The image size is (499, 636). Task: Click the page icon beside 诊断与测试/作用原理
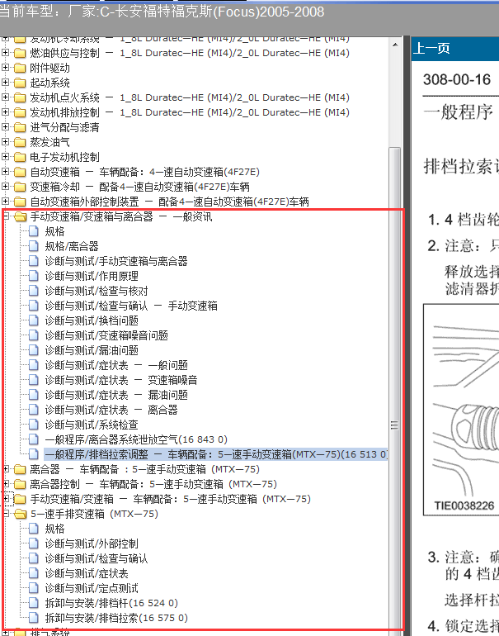(34, 276)
